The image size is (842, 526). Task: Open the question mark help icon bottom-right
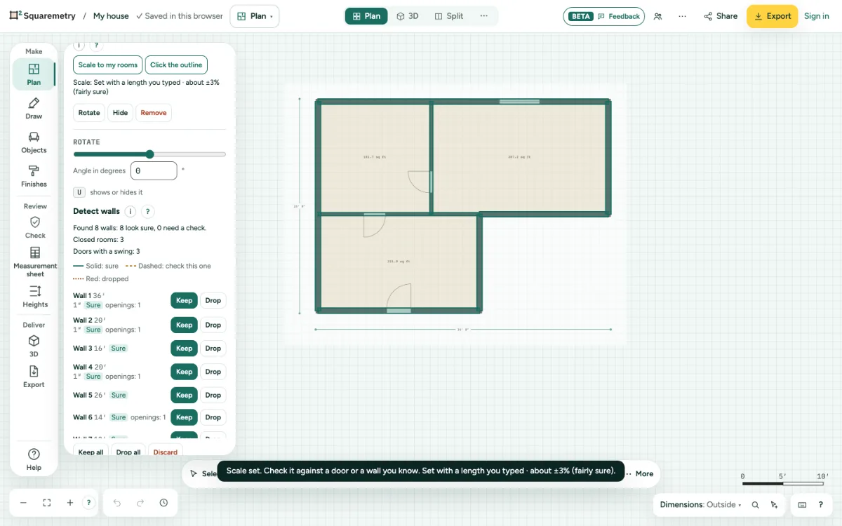[820, 505]
